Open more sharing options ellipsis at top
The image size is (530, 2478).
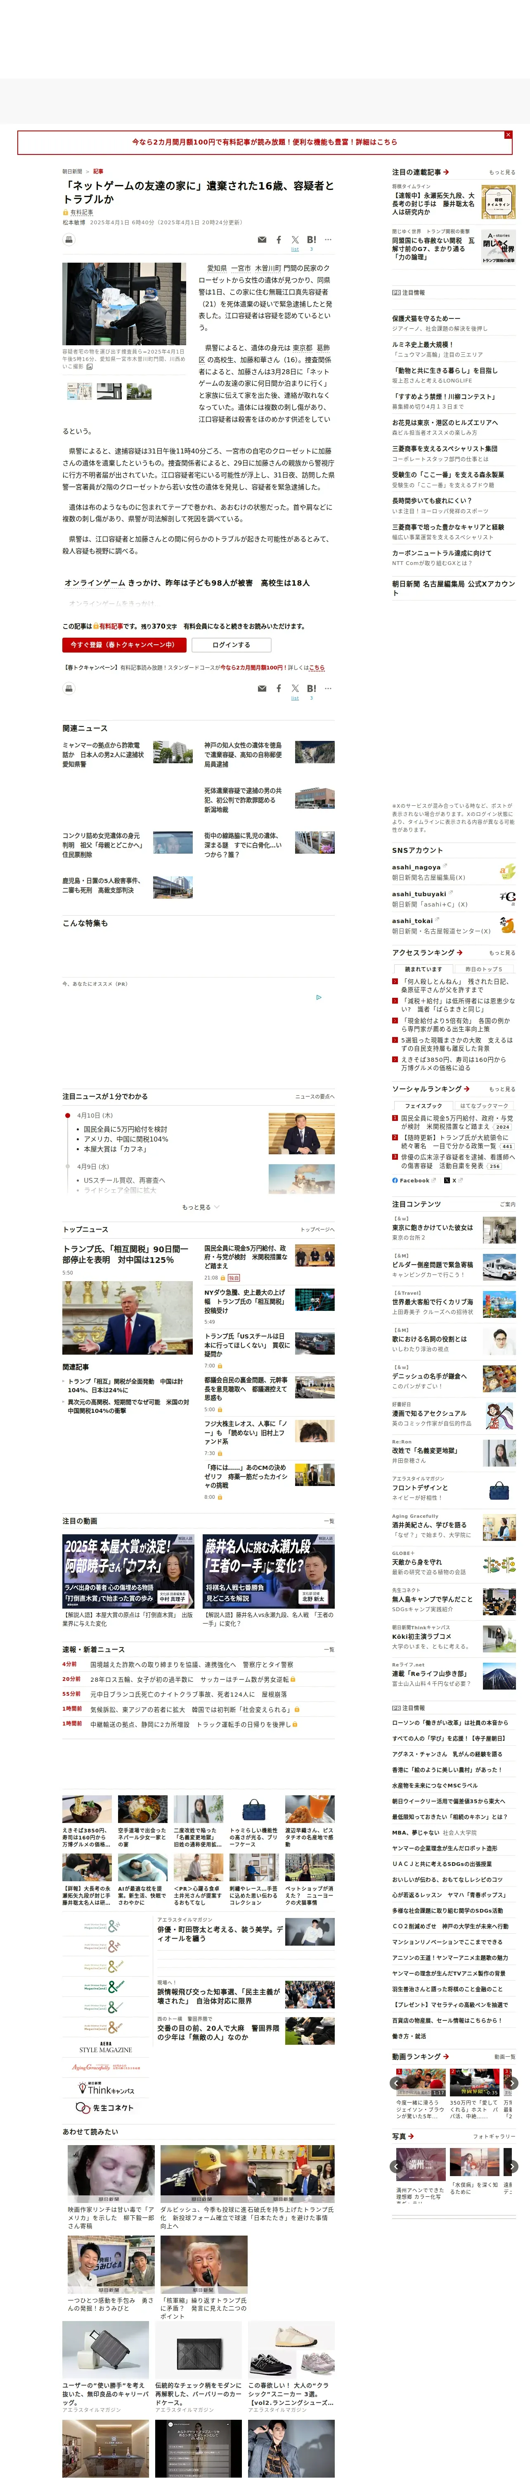pos(328,240)
